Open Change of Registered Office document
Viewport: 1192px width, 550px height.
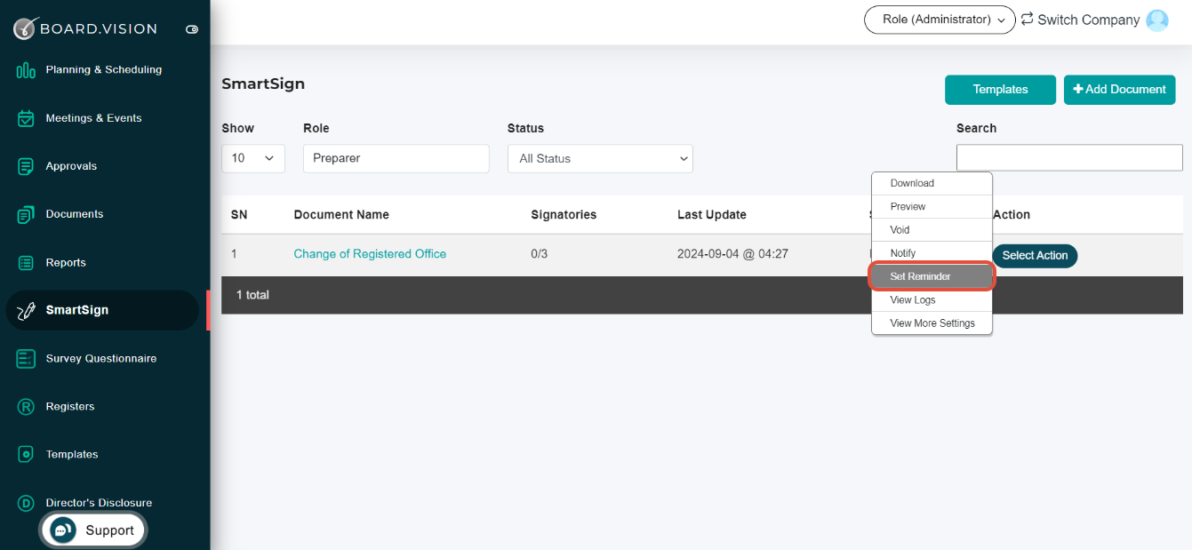[x=370, y=254]
